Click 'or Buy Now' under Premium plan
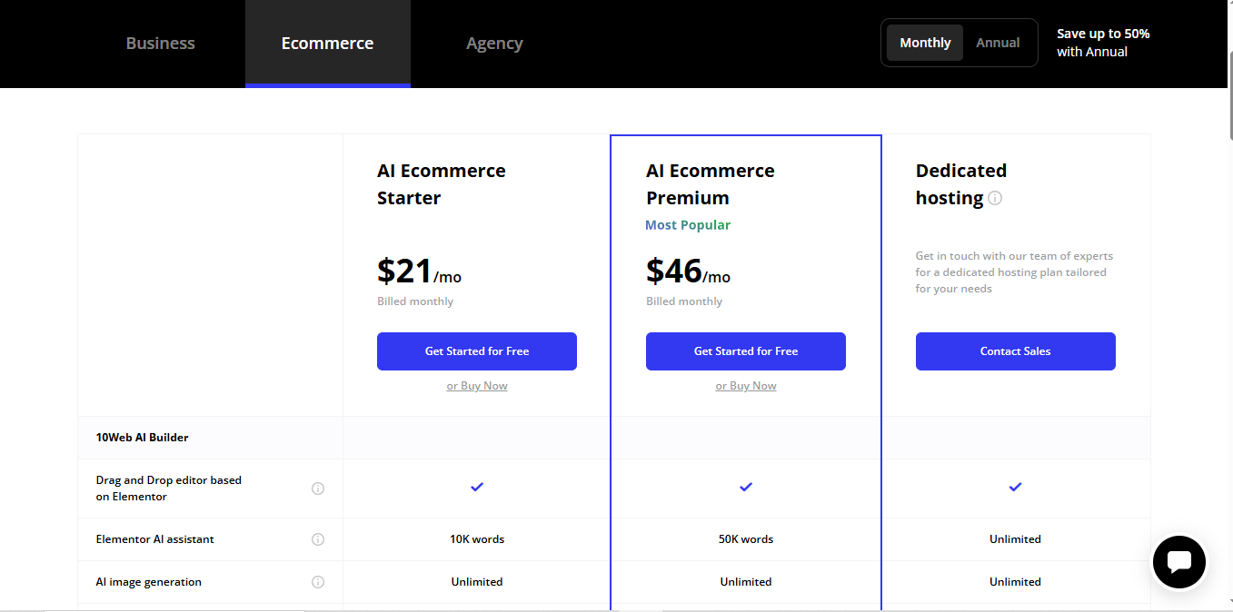 [x=746, y=386]
